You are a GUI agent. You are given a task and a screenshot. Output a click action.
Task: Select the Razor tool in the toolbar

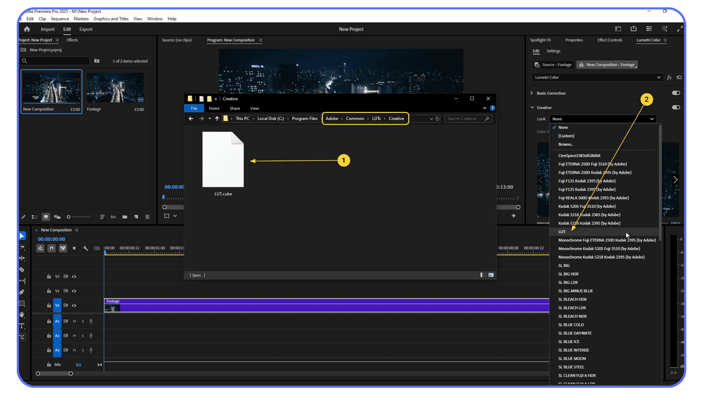tap(22, 270)
